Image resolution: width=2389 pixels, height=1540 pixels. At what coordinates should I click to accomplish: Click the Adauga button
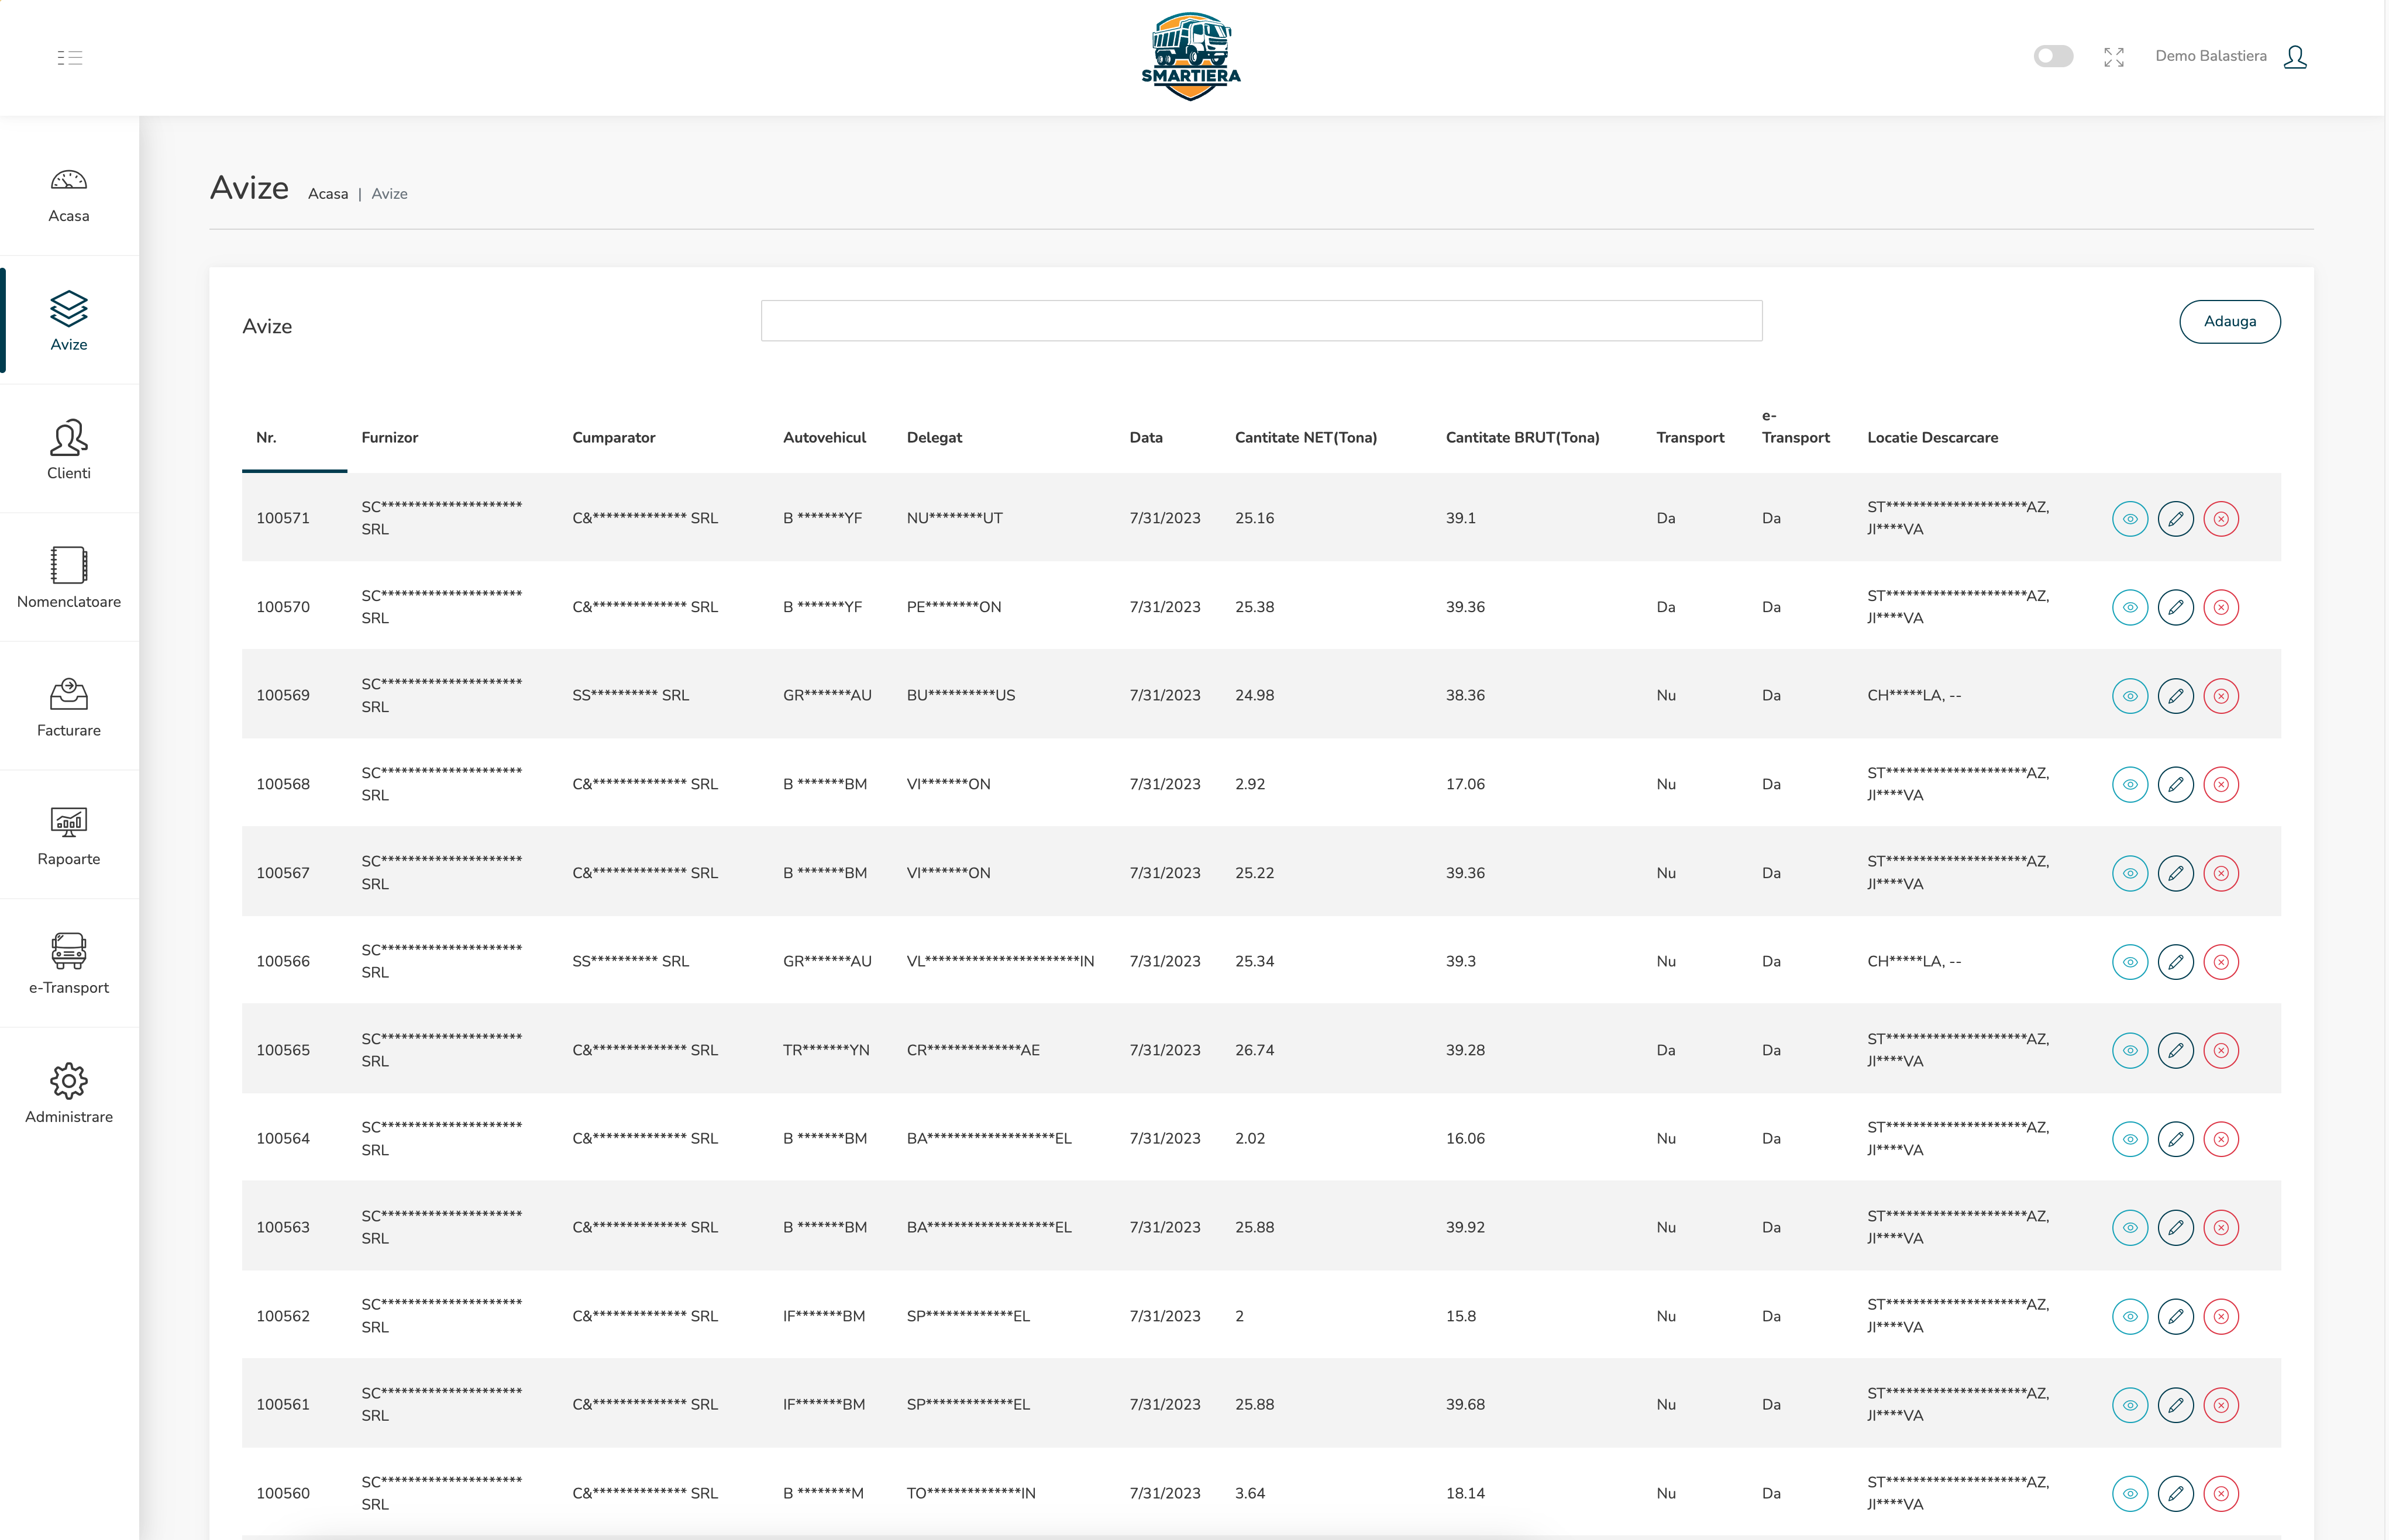[x=2229, y=321]
